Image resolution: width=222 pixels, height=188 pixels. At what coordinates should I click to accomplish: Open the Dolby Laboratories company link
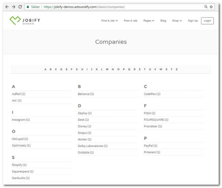(x=92, y=146)
